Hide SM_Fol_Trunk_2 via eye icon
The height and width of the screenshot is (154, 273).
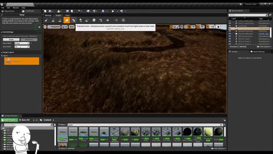(x=230, y=41)
